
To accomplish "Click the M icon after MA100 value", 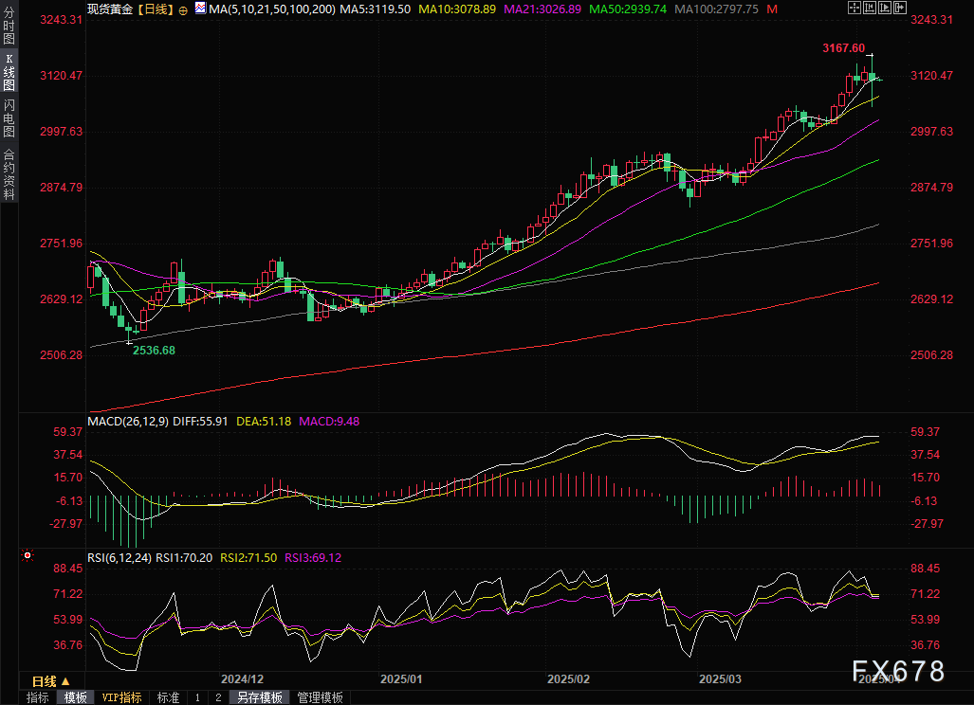I will pos(772,9).
